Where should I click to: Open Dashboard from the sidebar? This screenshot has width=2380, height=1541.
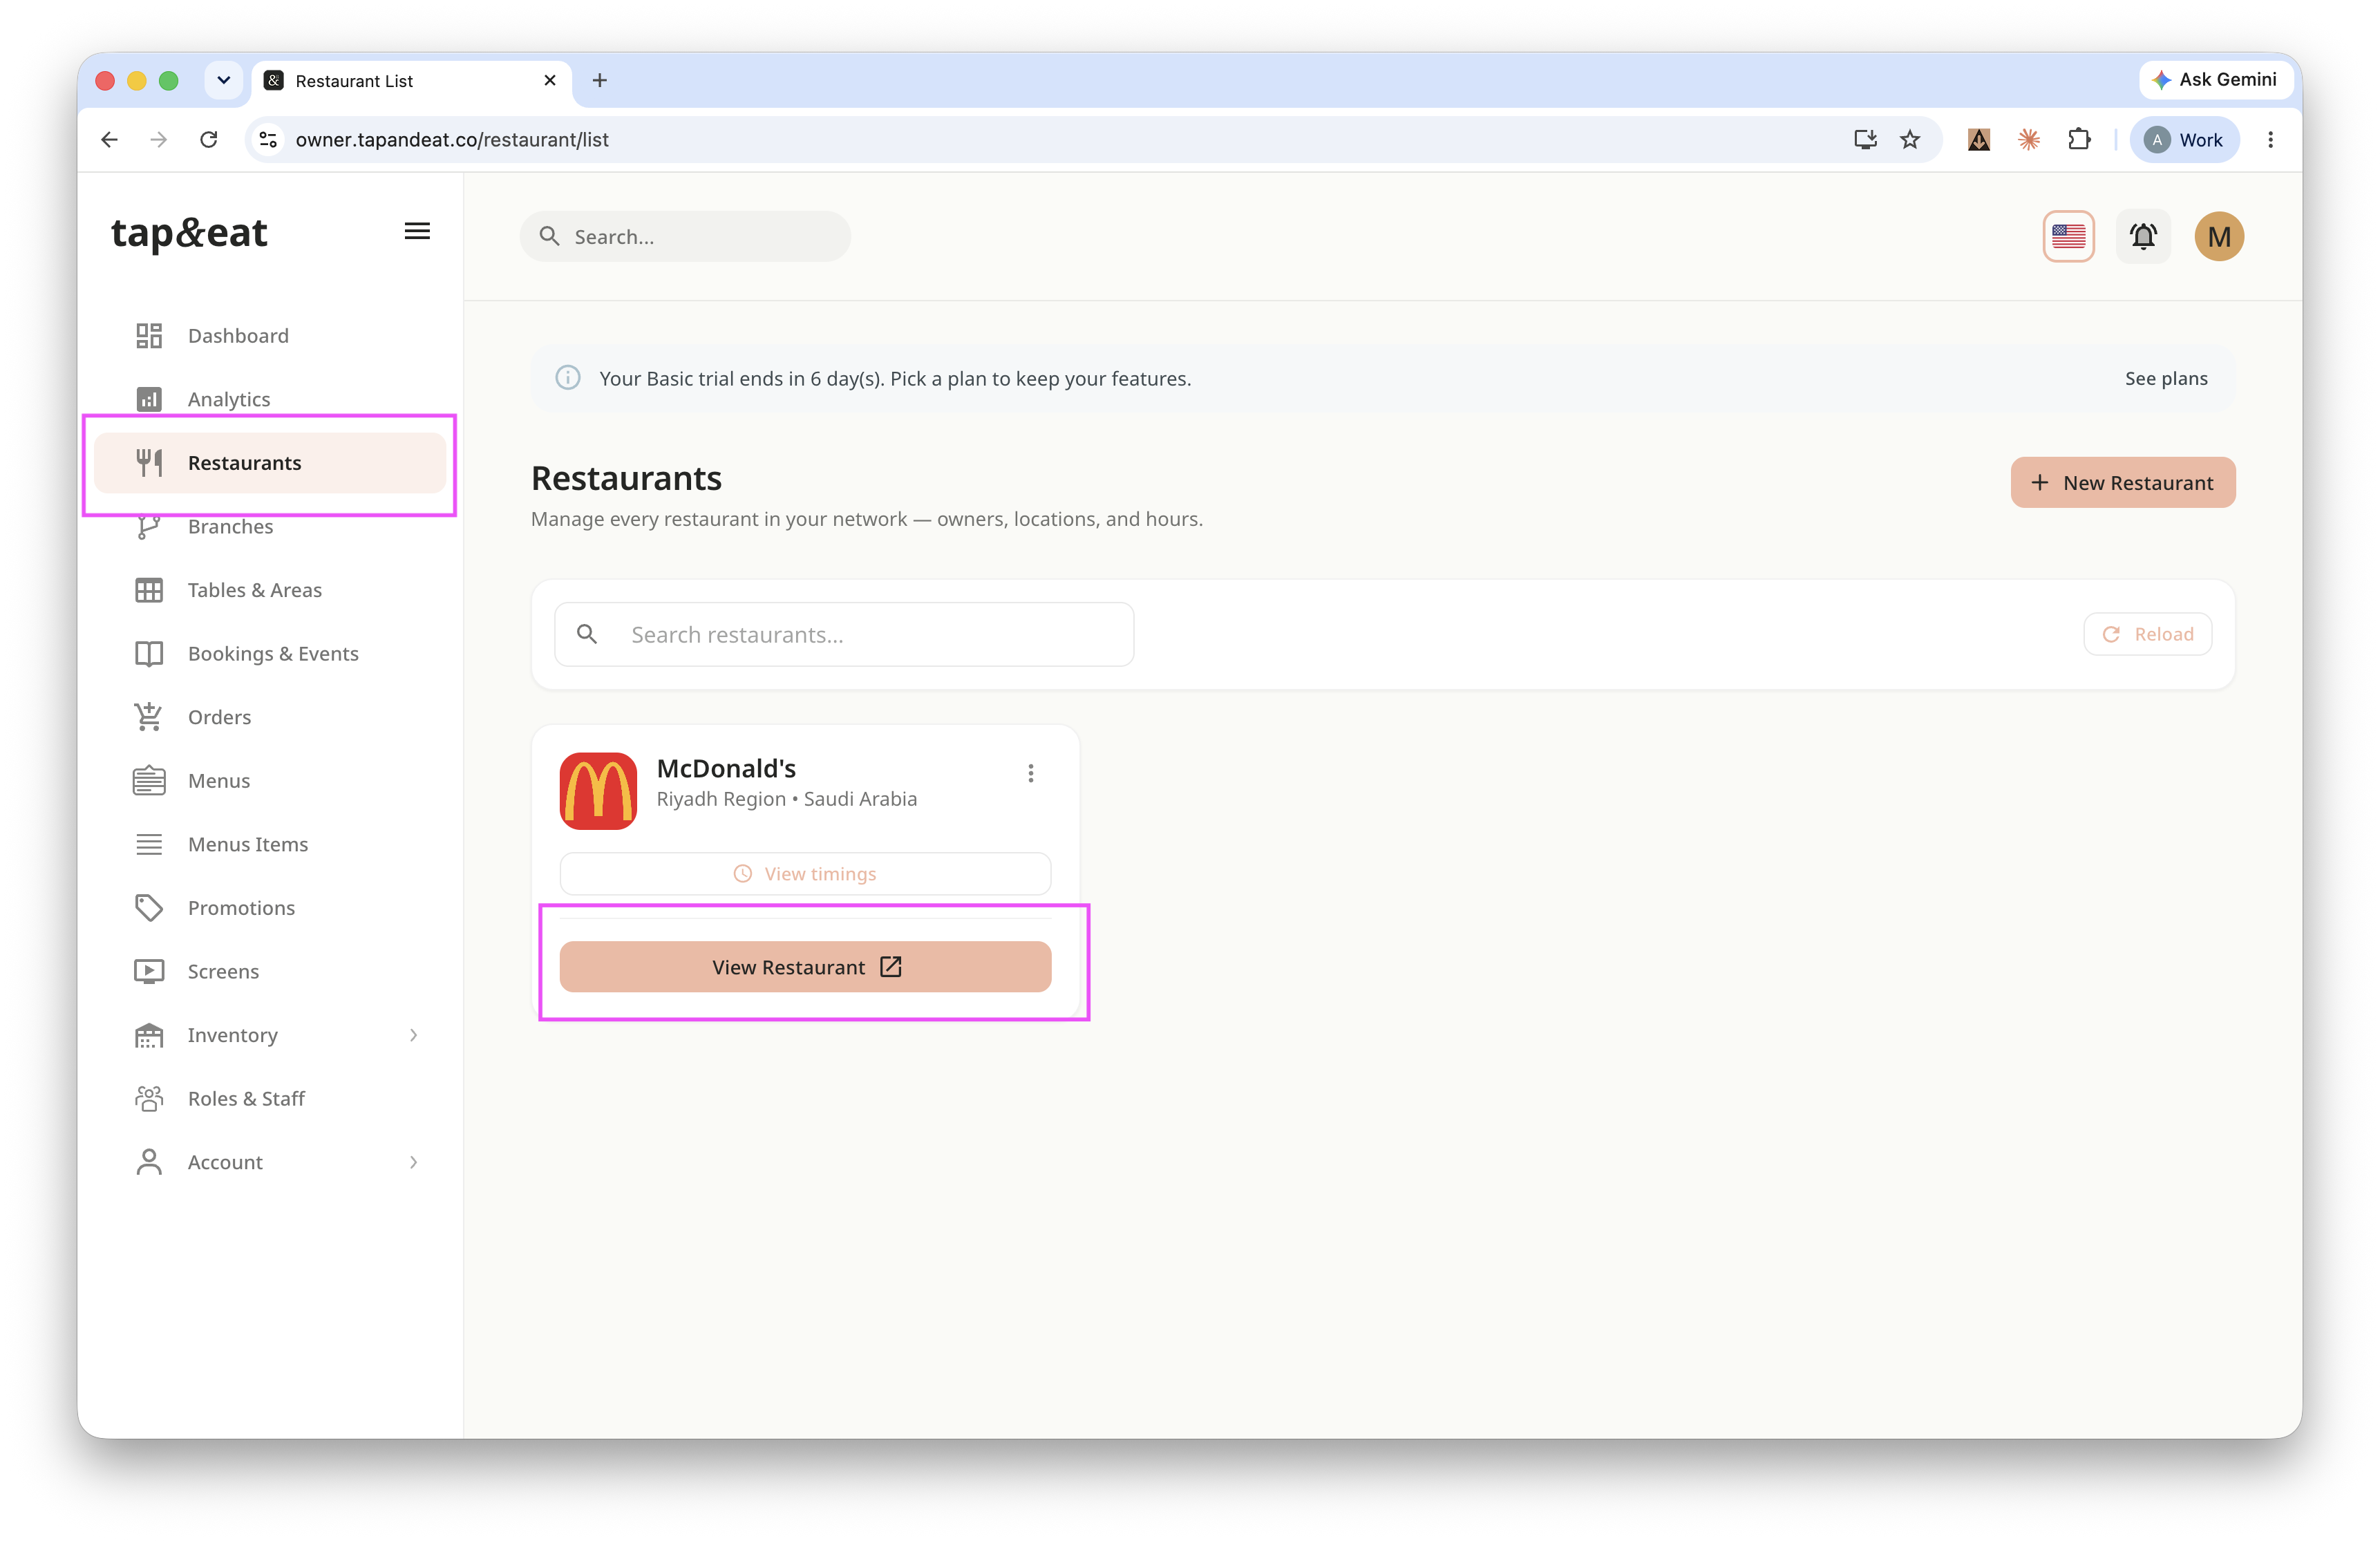(x=270, y=336)
